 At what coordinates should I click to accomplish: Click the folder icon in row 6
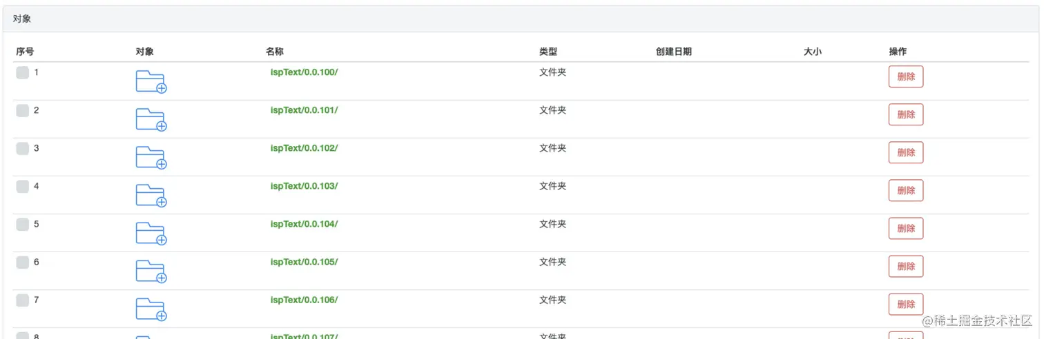(151, 271)
